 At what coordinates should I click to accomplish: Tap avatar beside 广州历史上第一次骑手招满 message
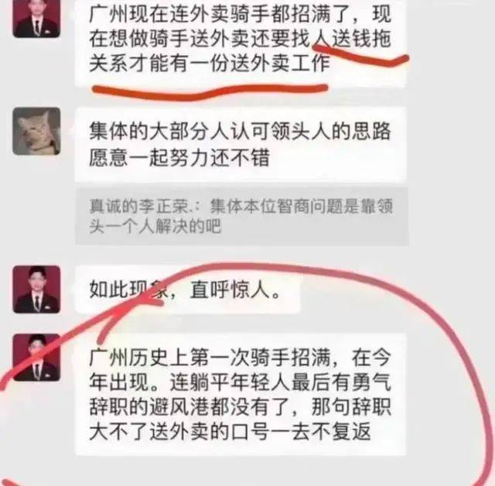(36, 358)
